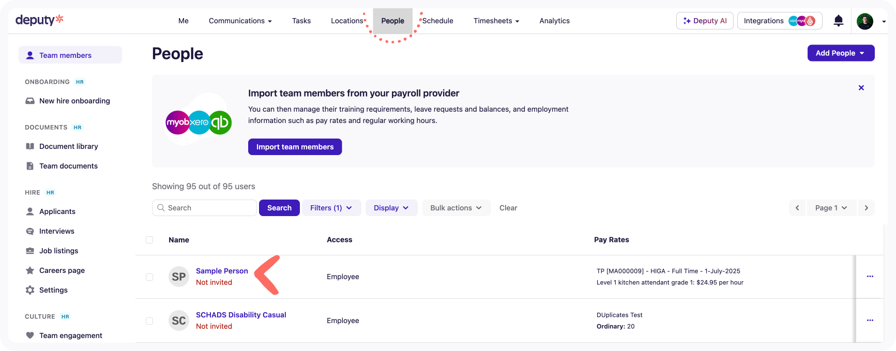Click the Deputy logo in header
Screen dimensions: 896x351
39,20
